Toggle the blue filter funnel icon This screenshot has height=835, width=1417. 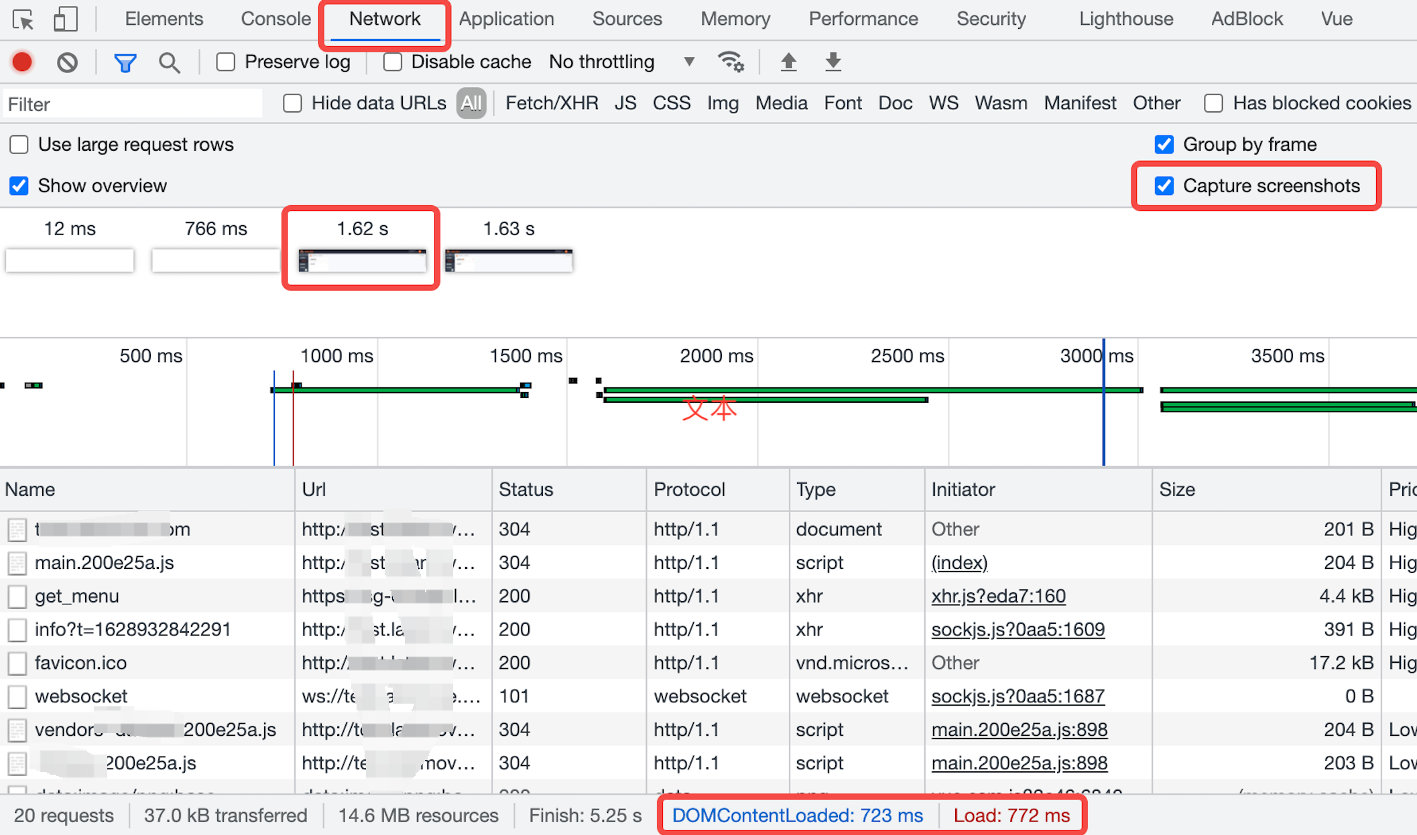pos(125,63)
